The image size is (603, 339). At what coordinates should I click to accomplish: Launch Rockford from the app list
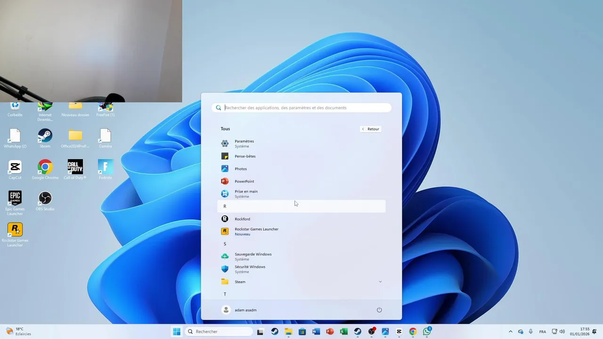301,219
